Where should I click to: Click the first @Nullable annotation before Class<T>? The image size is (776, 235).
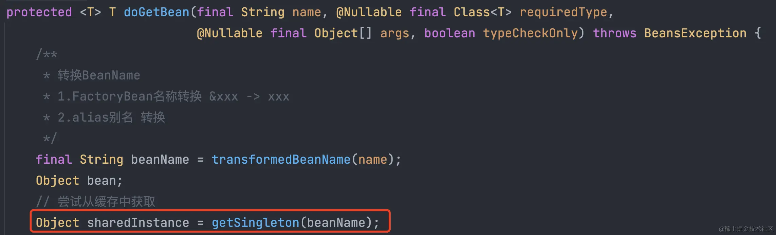tap(369, 12)
